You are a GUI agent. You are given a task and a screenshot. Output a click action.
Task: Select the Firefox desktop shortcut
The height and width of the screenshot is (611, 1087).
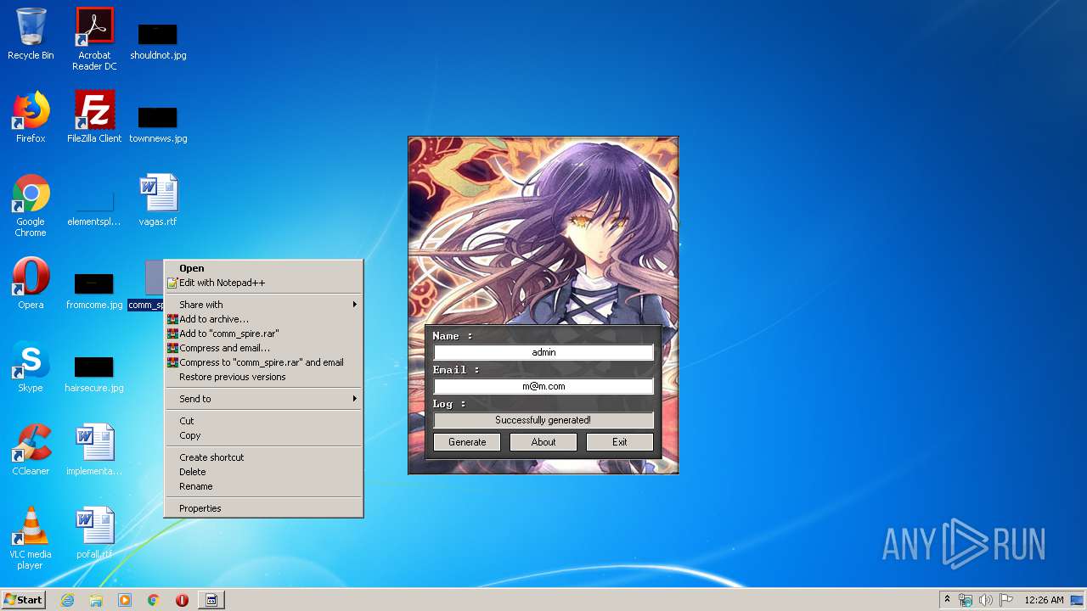click(x=31, y=117)
